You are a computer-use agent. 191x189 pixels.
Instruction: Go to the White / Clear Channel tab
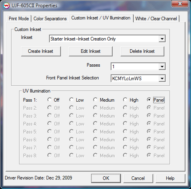tap(156, 19)
